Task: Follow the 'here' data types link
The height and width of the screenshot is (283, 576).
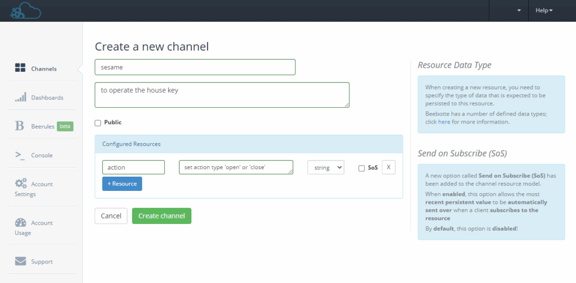Action: point(444,122)
